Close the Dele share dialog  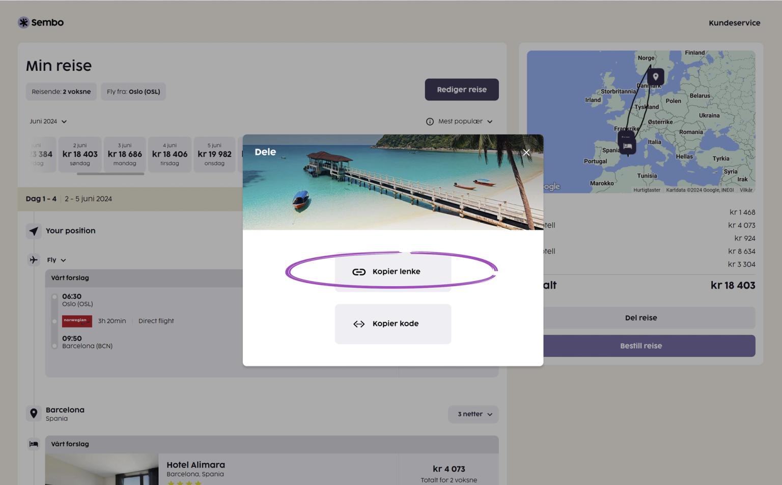526,152
